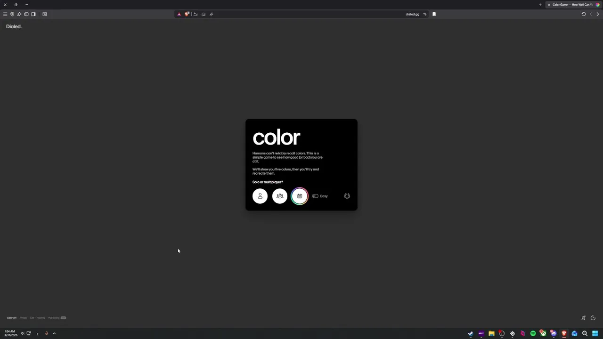The image size is (603, 339).
Task: Click the Color v1.4 footer link
Action: 12,318
